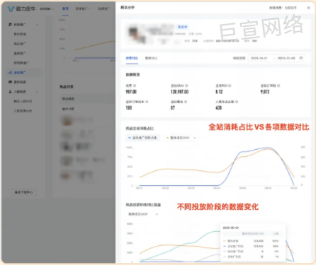This screenshot has height=265, width=316.
Task: Click the end date field in range picker
Action: [286, 58]
